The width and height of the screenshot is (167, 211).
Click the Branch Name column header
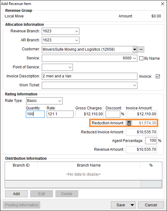[88, 165]
